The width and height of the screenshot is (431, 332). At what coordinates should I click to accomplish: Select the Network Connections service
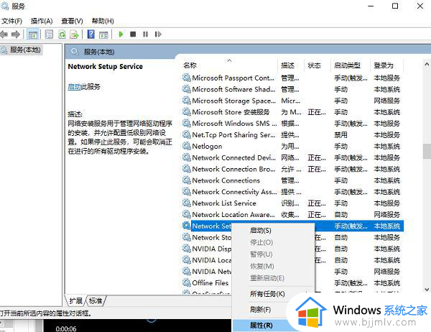pyautogui.click(x=293, y=180)
